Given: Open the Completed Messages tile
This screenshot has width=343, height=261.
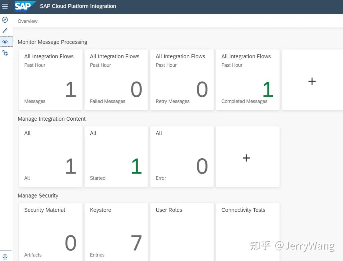Looking at the screenshot, I should tap(248, 80).
